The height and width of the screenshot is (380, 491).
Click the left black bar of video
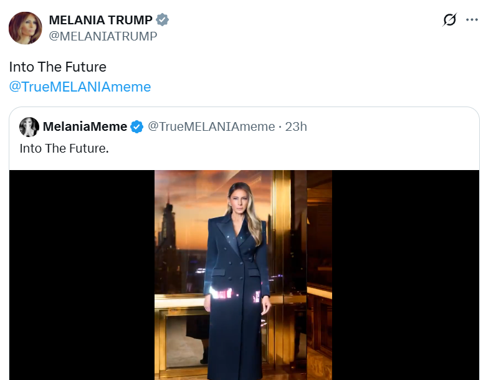tap(82, 275)
